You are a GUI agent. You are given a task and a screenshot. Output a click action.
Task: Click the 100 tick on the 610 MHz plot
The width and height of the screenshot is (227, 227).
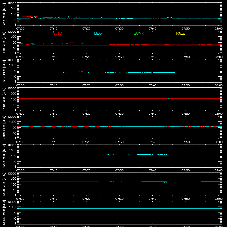(x=14, y=71)
